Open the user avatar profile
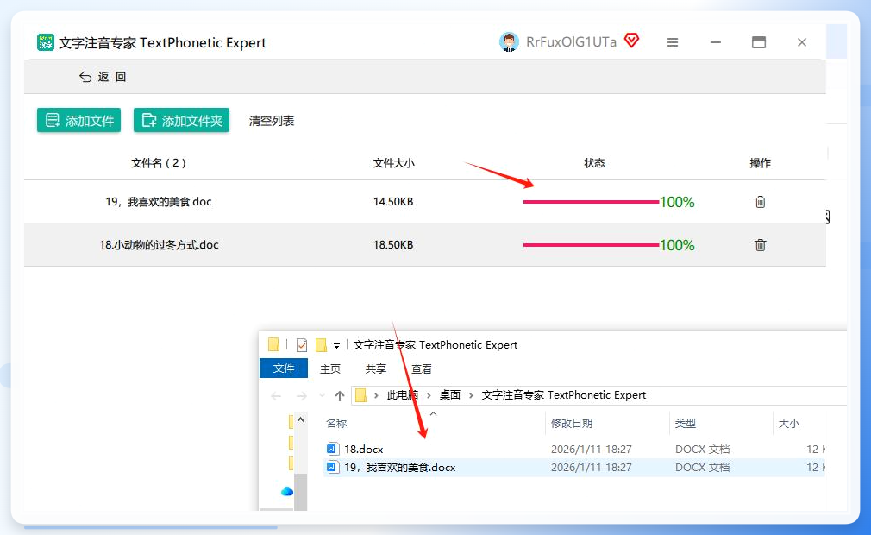 (509, 42)
